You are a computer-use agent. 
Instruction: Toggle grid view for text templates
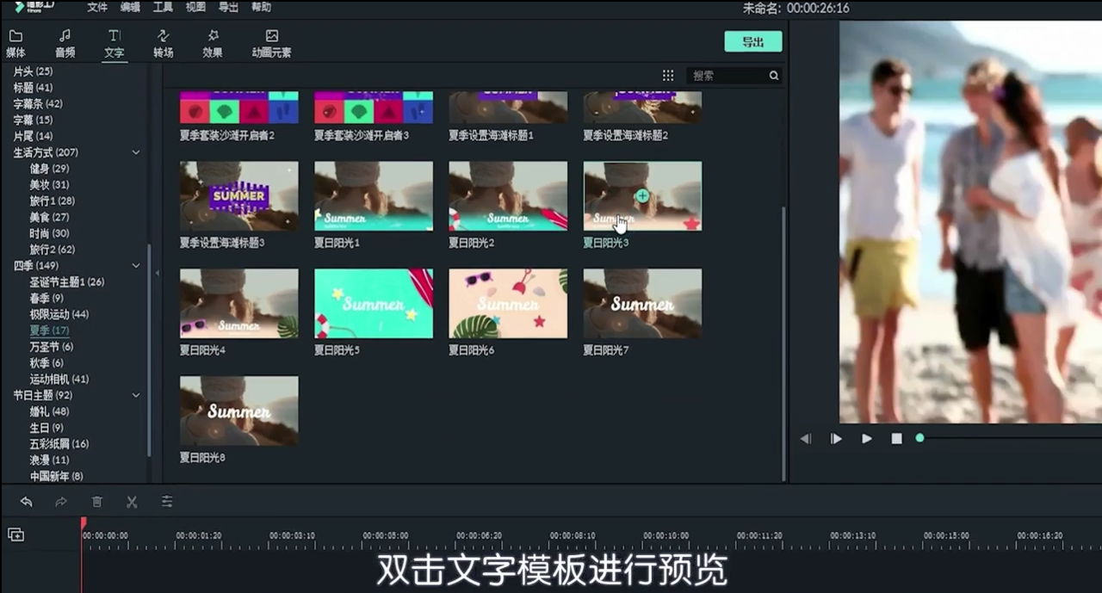(668, 75)
